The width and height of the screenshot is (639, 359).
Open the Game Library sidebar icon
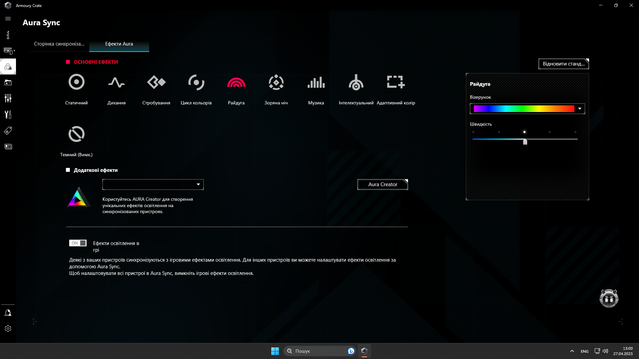coord(8,82)
